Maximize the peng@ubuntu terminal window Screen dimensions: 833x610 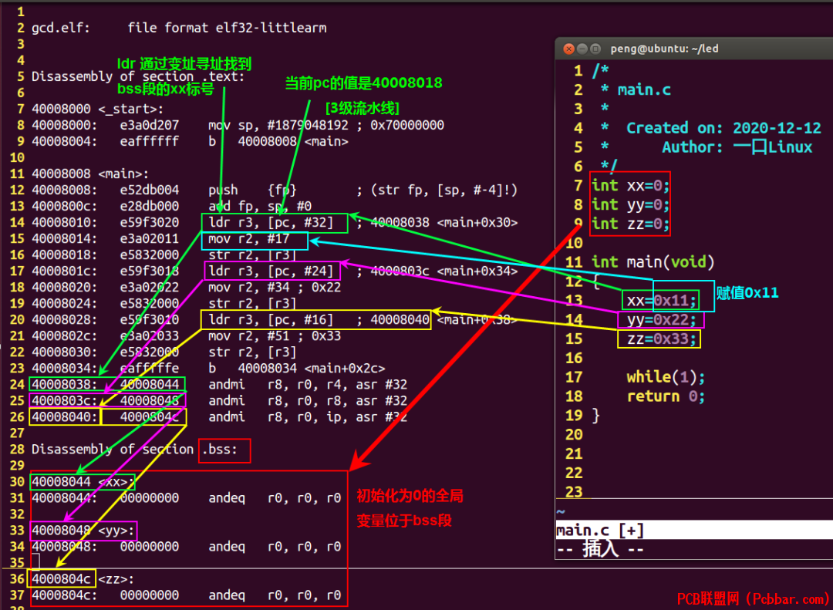click(595, 49)
